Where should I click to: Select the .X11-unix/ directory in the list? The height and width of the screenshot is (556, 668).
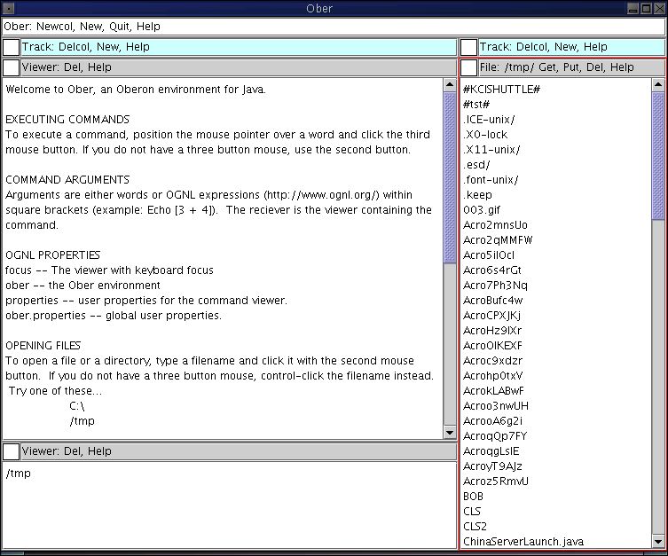491,150
